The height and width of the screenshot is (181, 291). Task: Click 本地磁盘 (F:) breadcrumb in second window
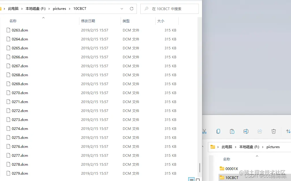(249, 147)
